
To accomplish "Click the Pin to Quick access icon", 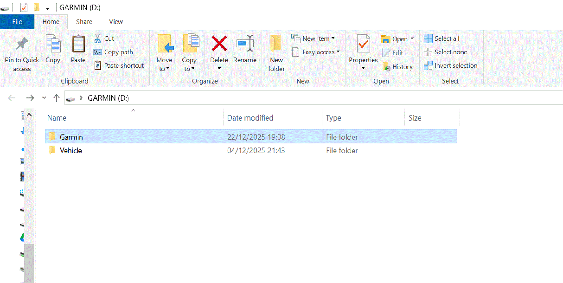I will pyautogui.click(x=21, y=45).
